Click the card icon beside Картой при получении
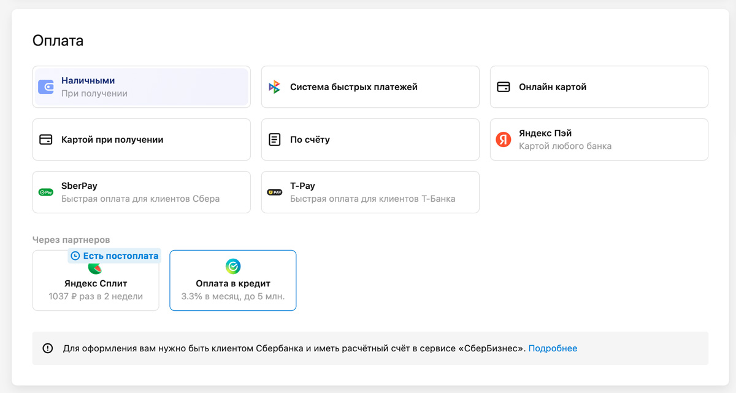The height and width of the screenshot is (393, 736). pyautogui.click(x=46, y=140)
